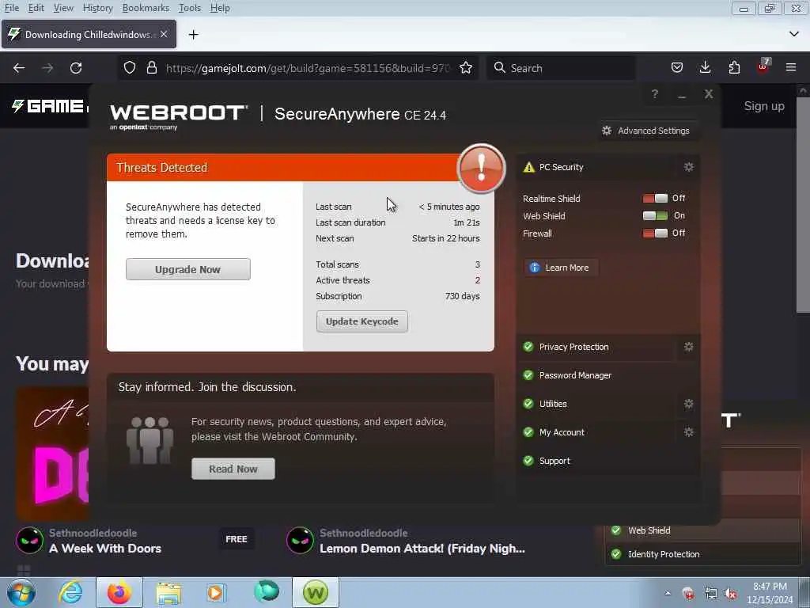Open the View menu
The height and width of the screenshot is (608, 810).
coord(63,8)
